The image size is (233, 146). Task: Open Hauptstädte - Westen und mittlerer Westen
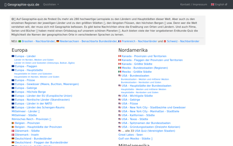tap(144, 89)
